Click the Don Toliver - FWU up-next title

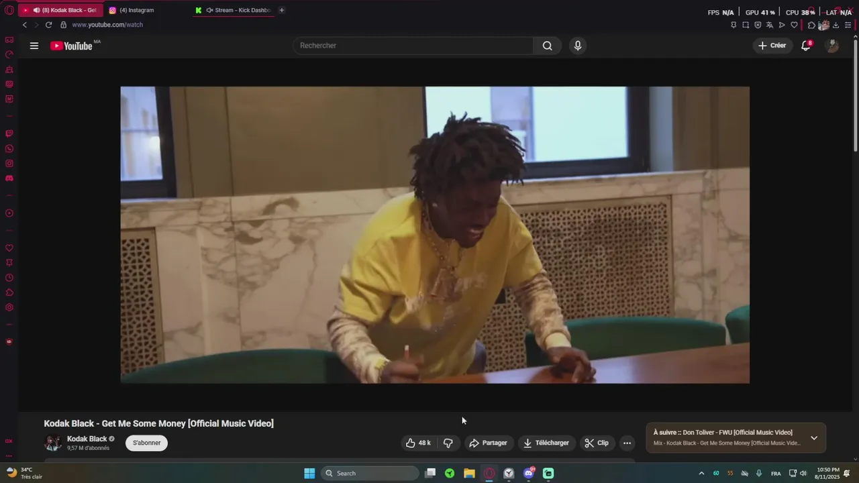tap(738, 433)
